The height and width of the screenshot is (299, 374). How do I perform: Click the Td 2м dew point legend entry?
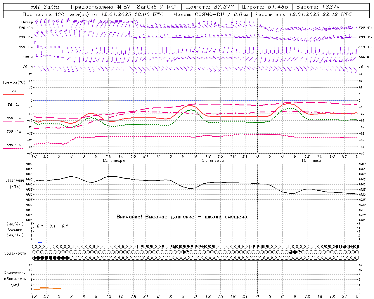pos(13,105)
